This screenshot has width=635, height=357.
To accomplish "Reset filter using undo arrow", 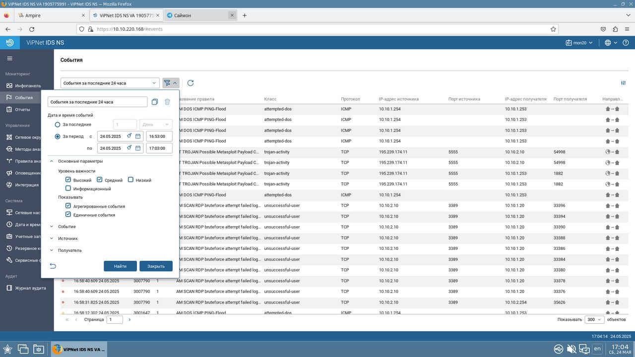I will click(53, 266).
